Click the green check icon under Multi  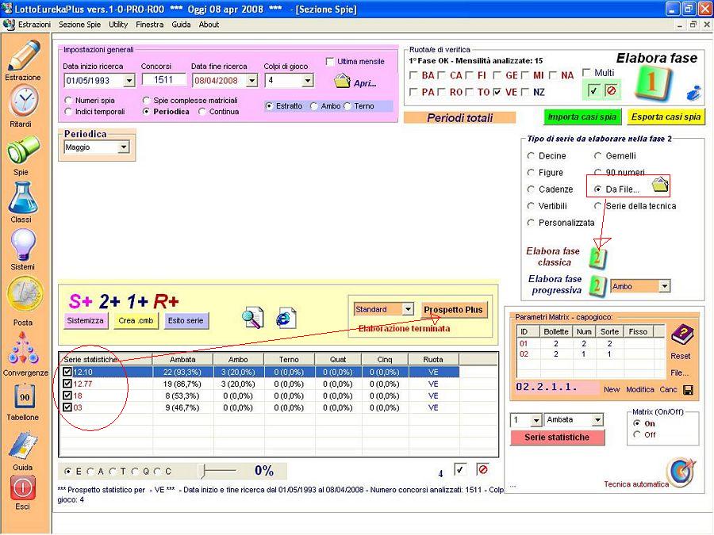(x=593, y=91)
